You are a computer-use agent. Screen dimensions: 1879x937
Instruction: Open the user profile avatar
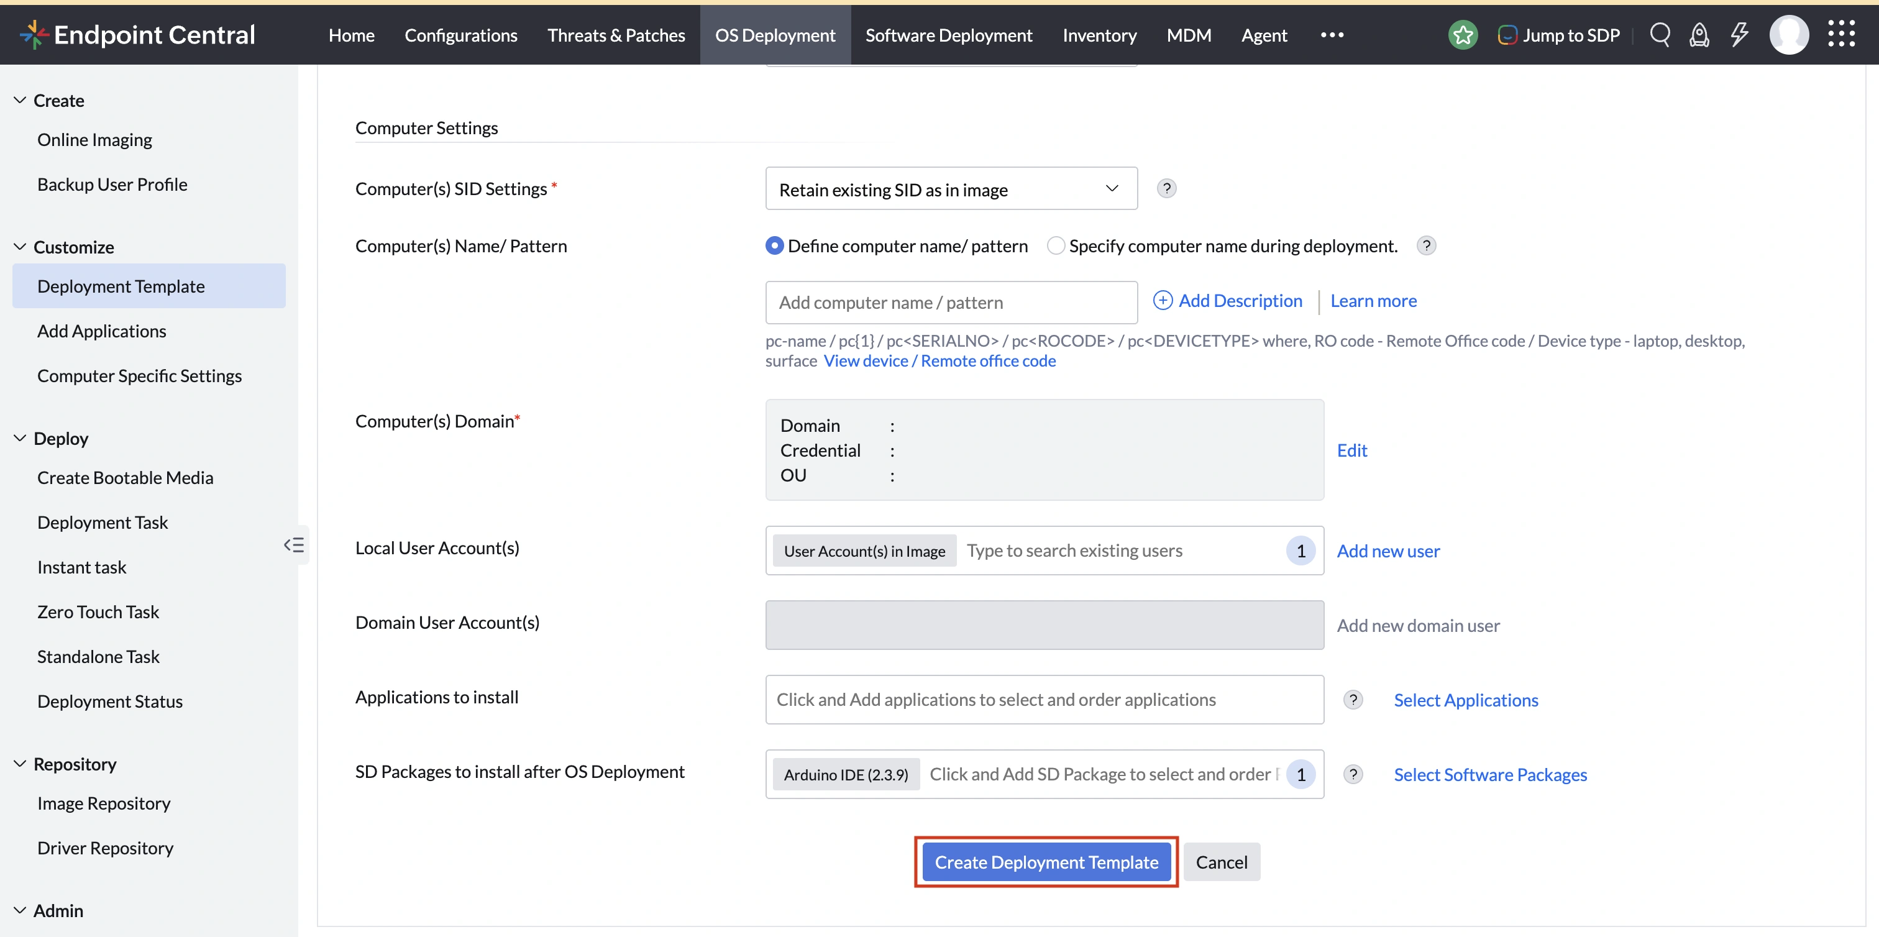click(x=1788, y=34)
